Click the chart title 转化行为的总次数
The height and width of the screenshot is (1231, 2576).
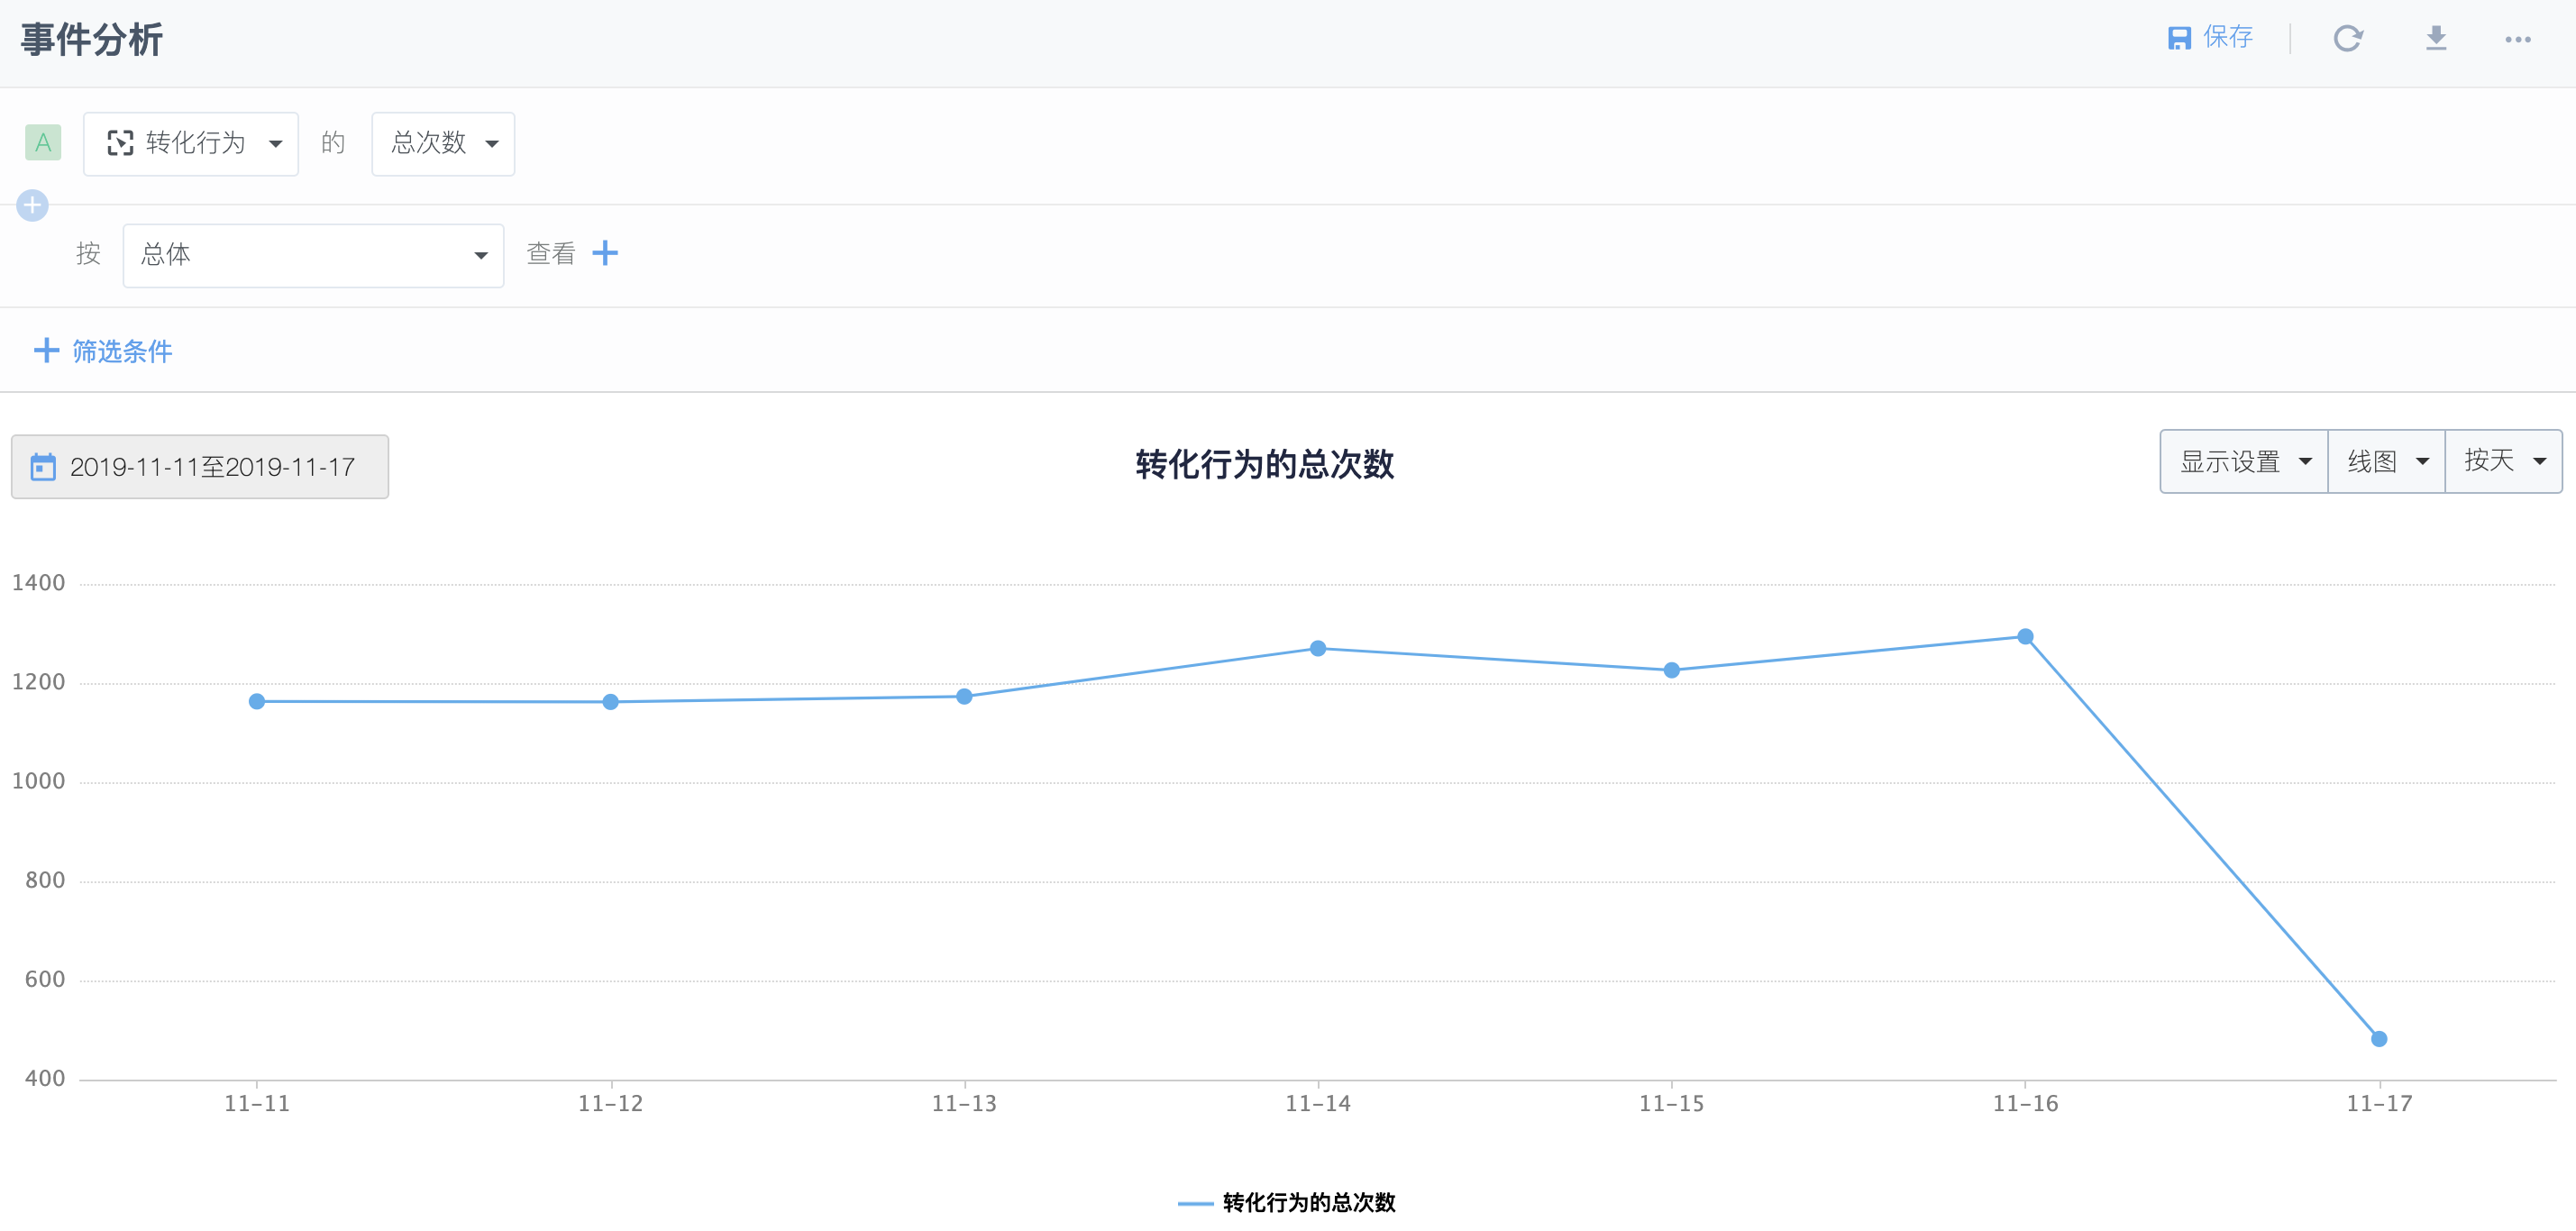pos(1264,464)
